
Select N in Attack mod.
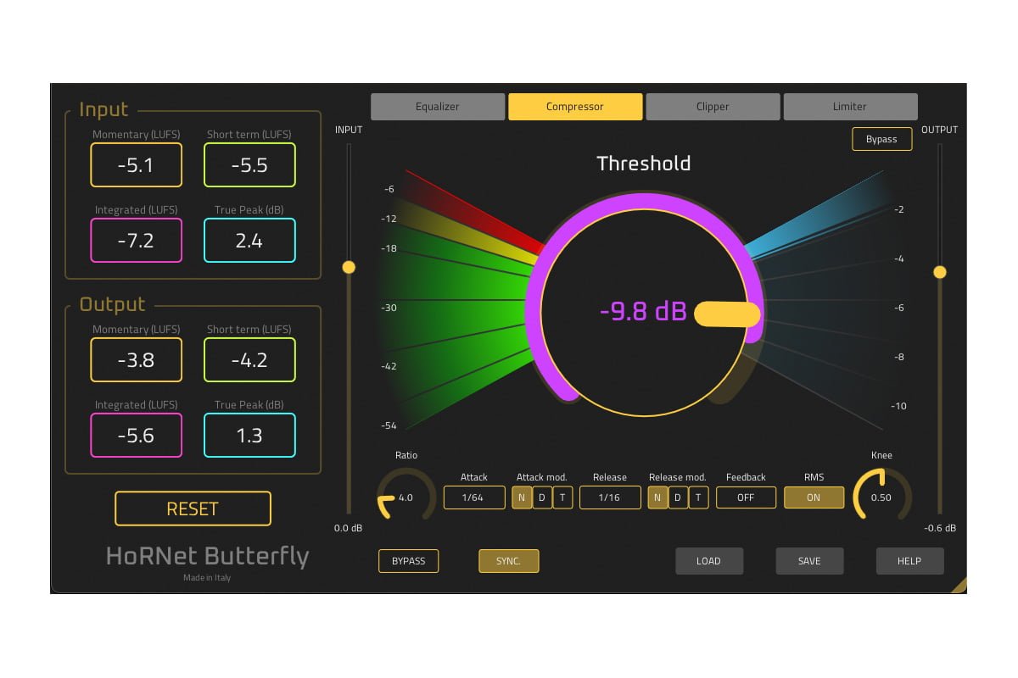pos(522,497)
